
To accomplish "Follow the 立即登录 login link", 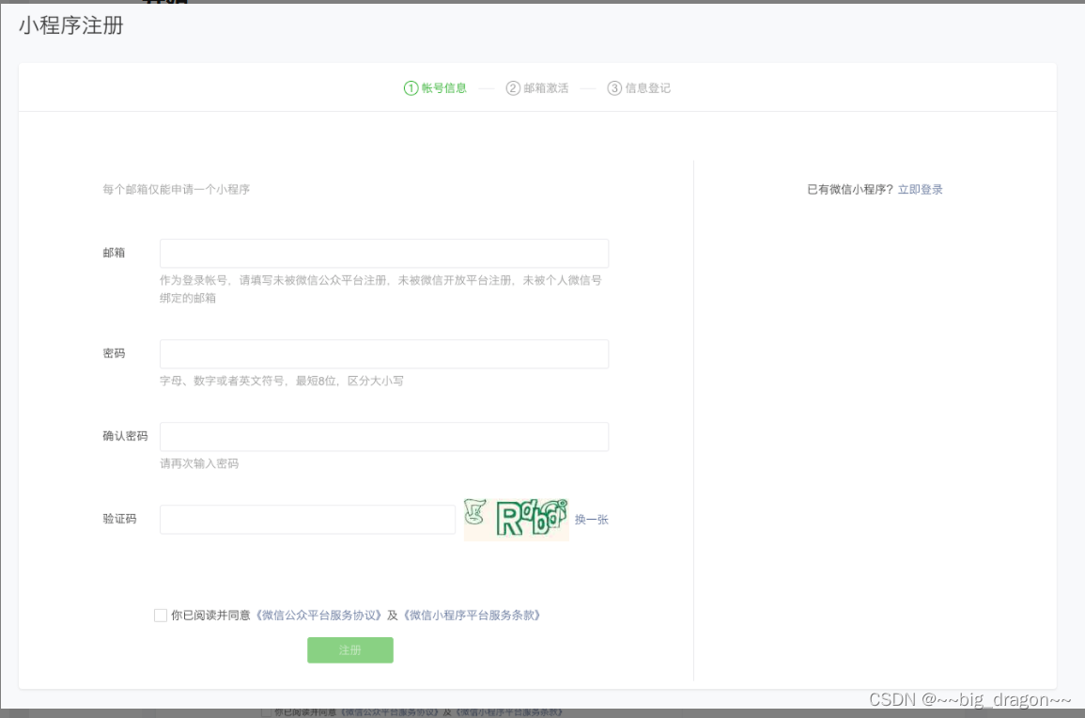I will coord(920,190).
